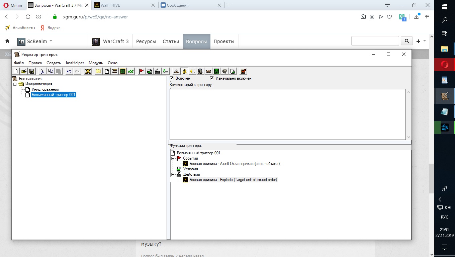Open the Ресурсы section on the site
This screenshot has height=257, width=455.
tap(146, 41)
